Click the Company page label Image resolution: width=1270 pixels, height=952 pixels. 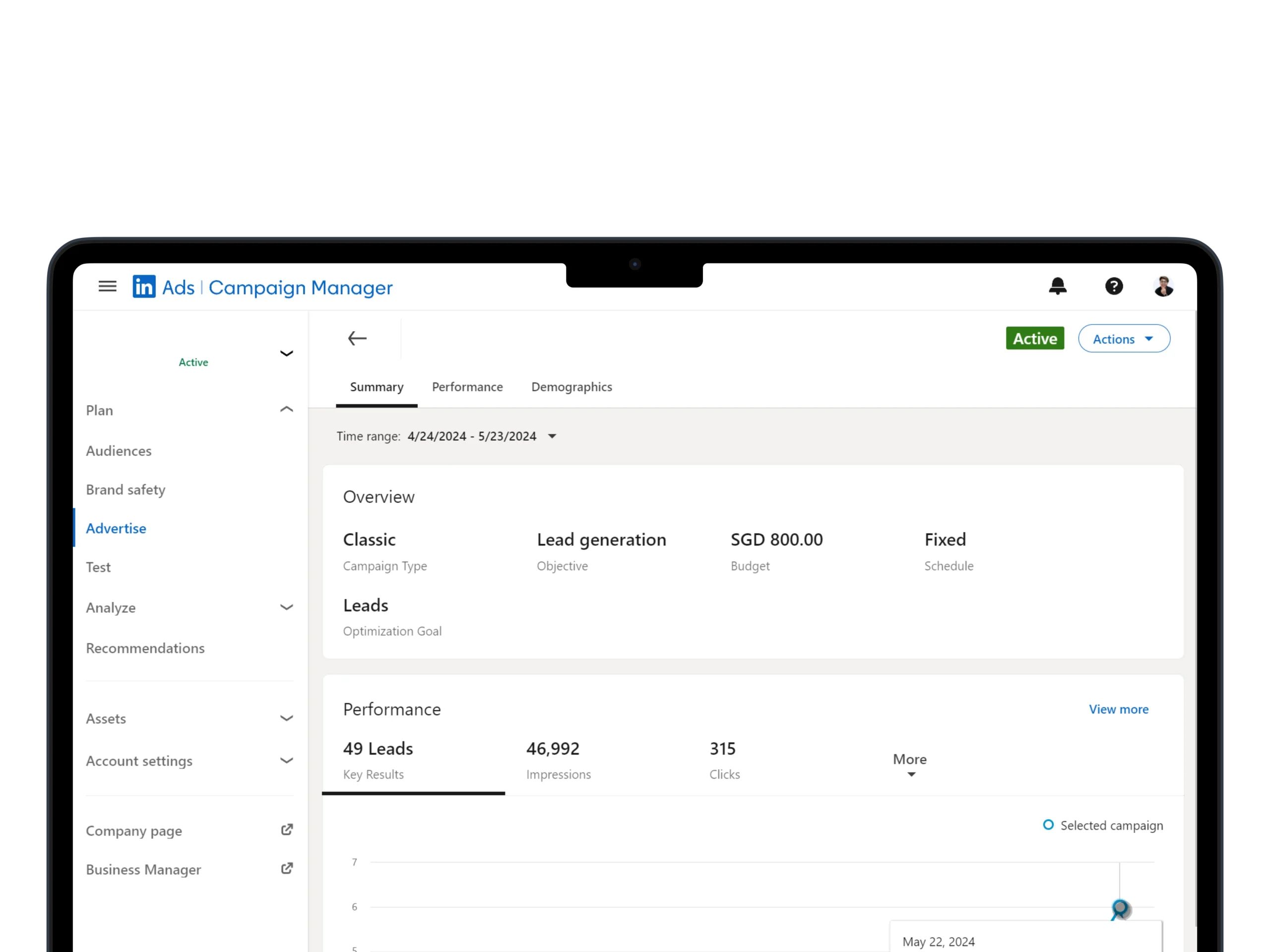click(134, 832)
